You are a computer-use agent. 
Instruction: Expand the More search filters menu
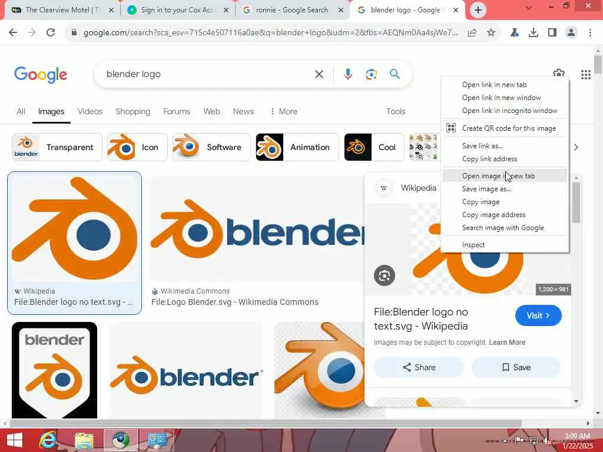tap(283, 111)
